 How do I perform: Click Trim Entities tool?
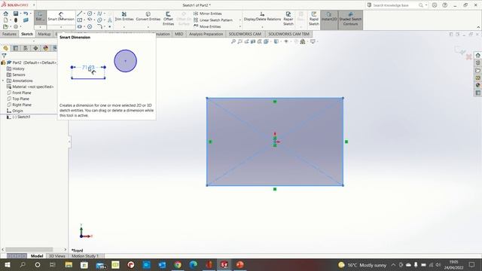coord(124,17)
